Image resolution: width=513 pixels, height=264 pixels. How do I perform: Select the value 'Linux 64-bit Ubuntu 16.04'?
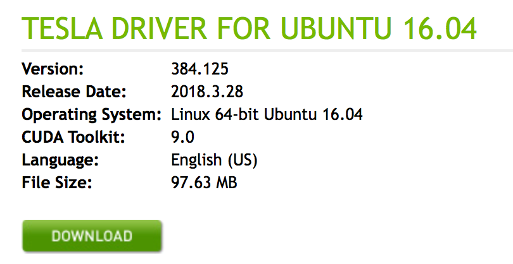[267, 114]
